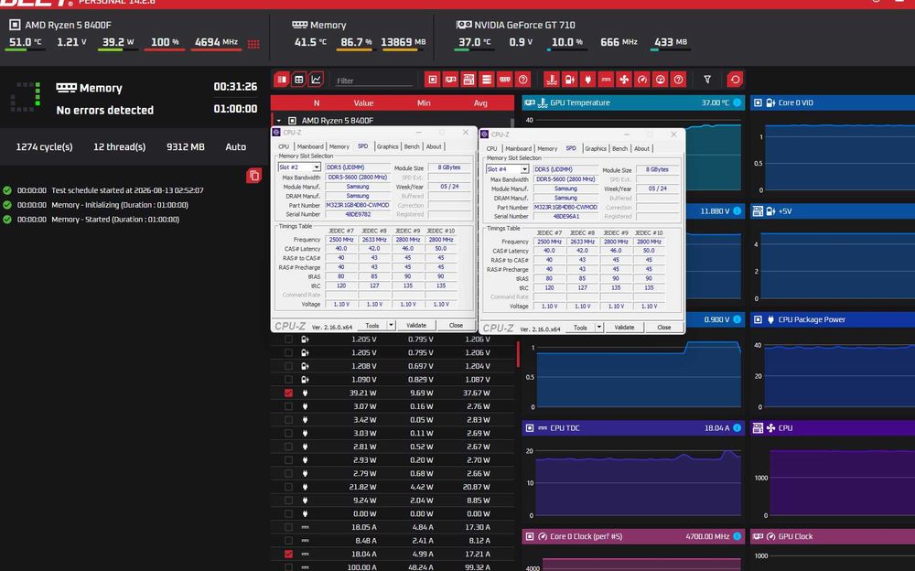
Task: Click Tools button in Slot #2 CPU-Z window
Action: [x=372, y=325]
